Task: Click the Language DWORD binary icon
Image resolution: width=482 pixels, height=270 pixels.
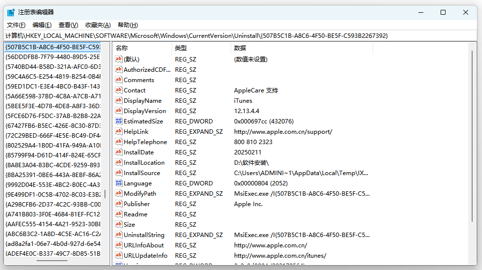Action: [119, 183]
